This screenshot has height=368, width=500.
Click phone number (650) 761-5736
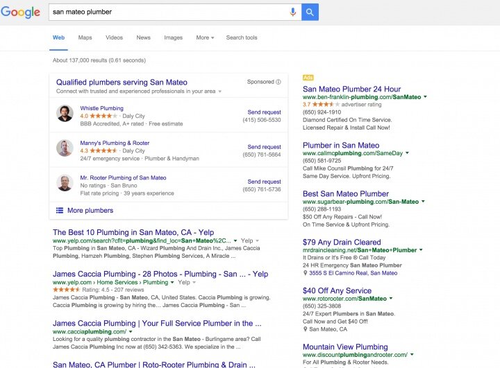(262, 189)
